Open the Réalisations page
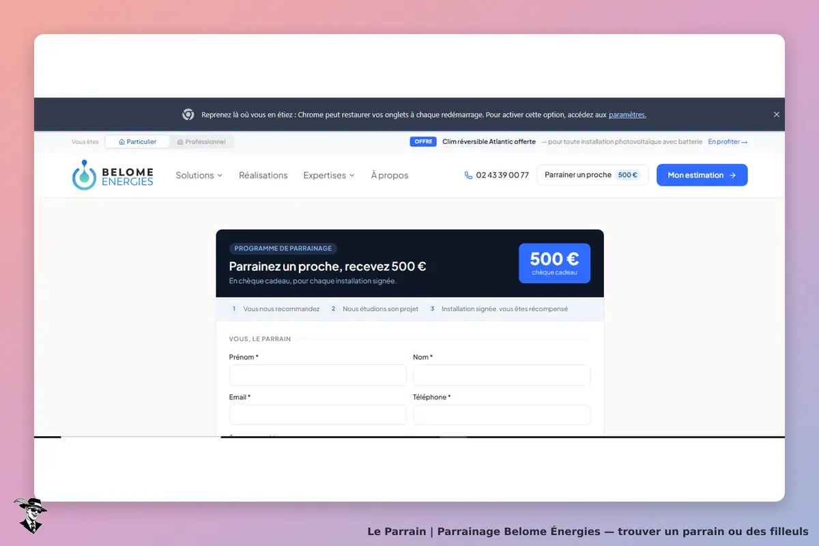This screenshot has width=819, height=546. (263, 175)
